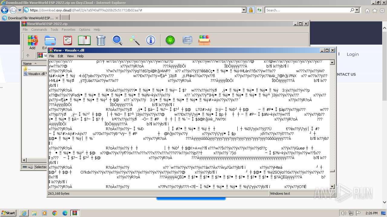387x217 pixels.
Task: Open Microsoft Edge from the taskbar
Action: click(65, 213)
